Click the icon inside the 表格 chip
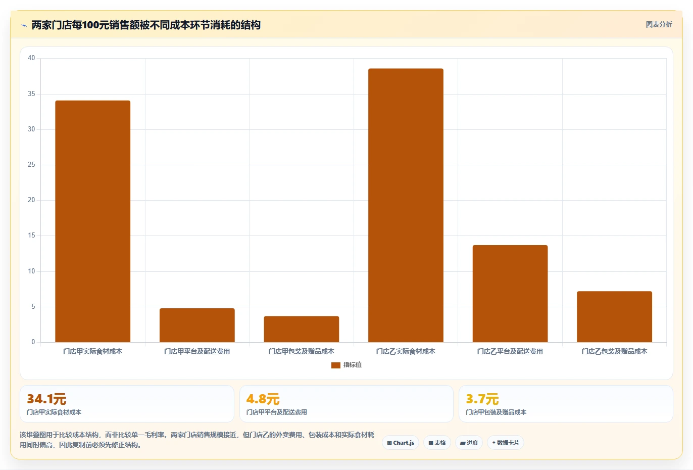 tap(431, 443)
